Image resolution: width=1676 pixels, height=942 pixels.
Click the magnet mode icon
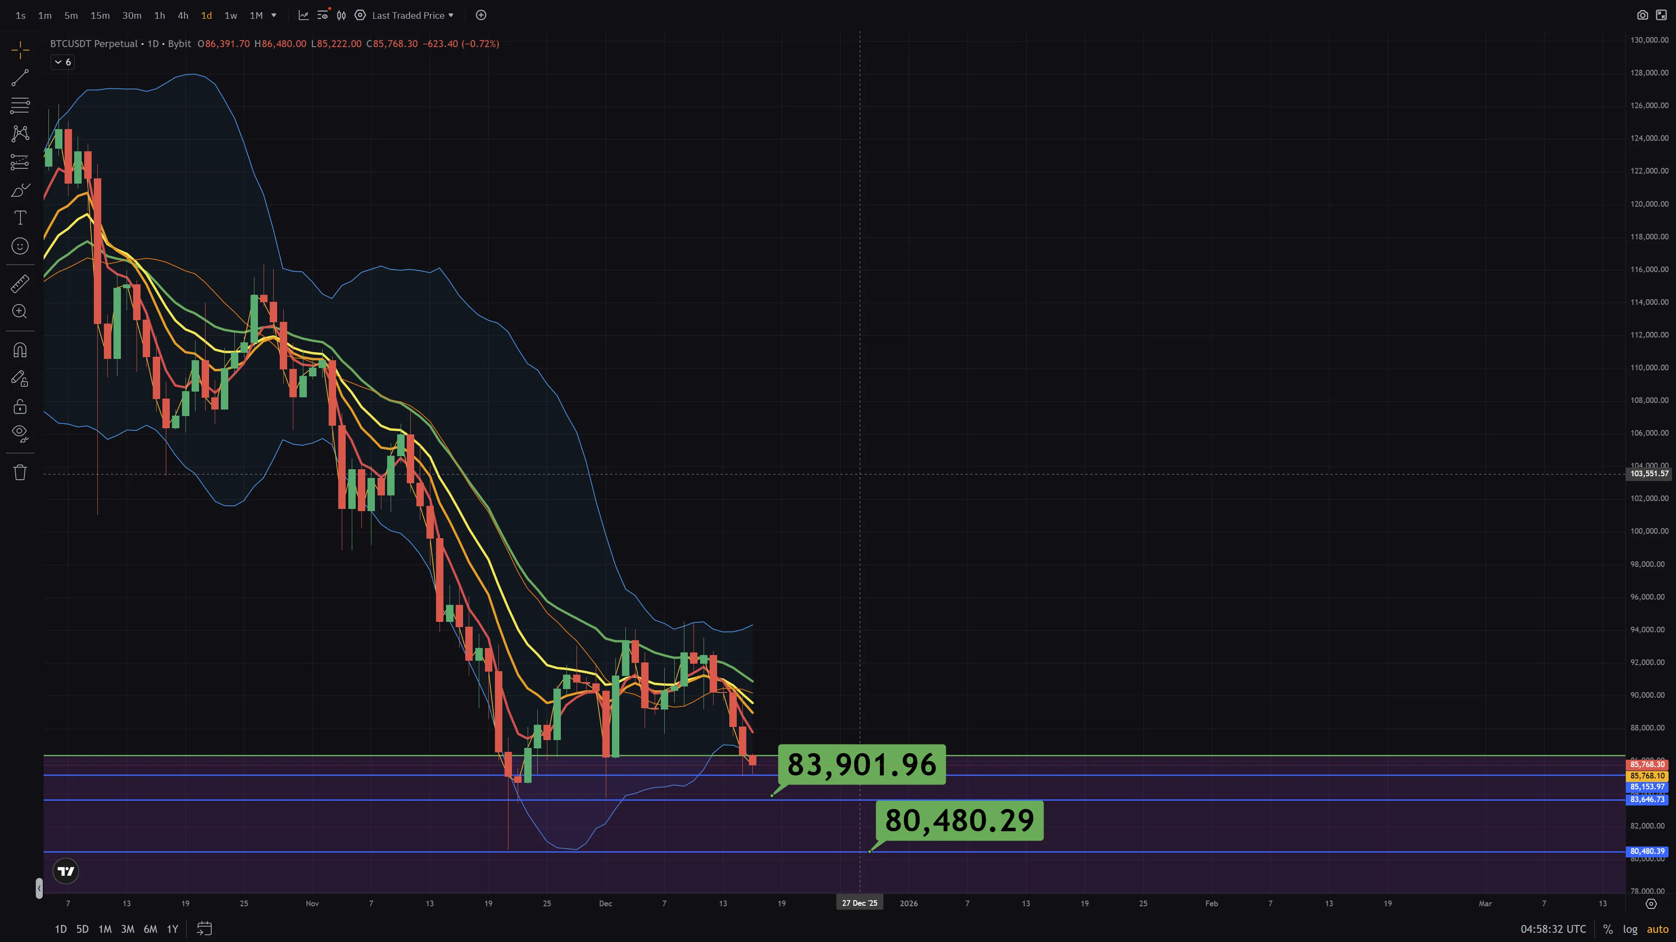(20, 350)
